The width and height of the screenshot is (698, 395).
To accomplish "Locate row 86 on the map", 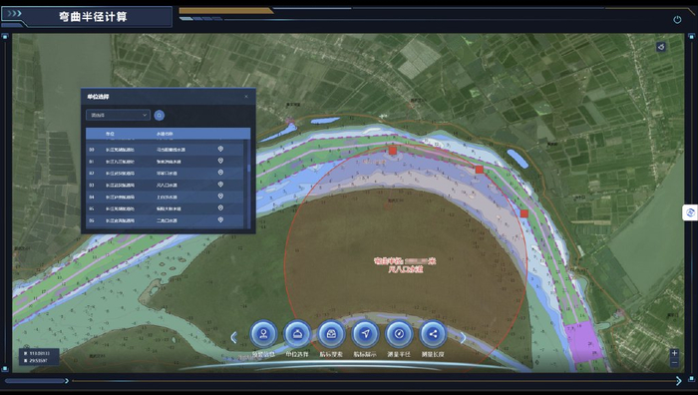I will (x=220, y=220).
